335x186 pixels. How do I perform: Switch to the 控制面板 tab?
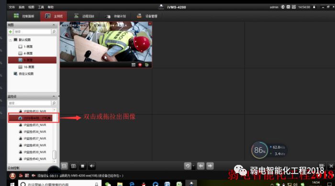tap(24, 16)
